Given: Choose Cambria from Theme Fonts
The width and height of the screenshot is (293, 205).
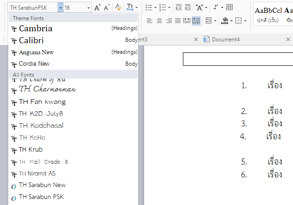Looking at the screenshot, I should pyautogui.click(x=74, y=28).
